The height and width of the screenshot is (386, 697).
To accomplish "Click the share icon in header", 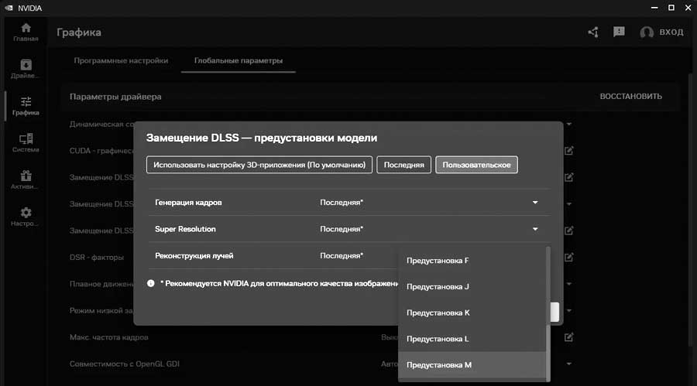I will point(593,32).
